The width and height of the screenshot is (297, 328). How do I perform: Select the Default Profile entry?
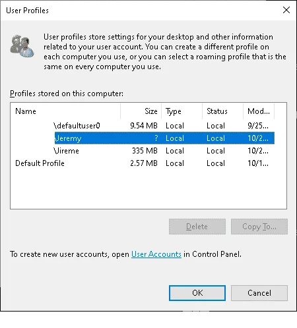click(40, 163)
